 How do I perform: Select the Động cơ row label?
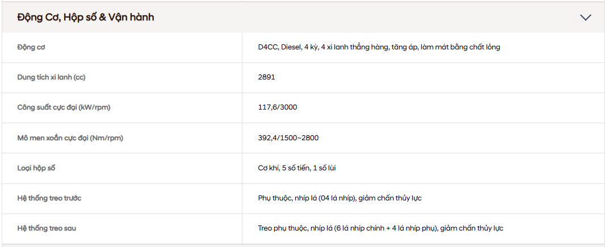pyautogui.click(x=31, y=47)
